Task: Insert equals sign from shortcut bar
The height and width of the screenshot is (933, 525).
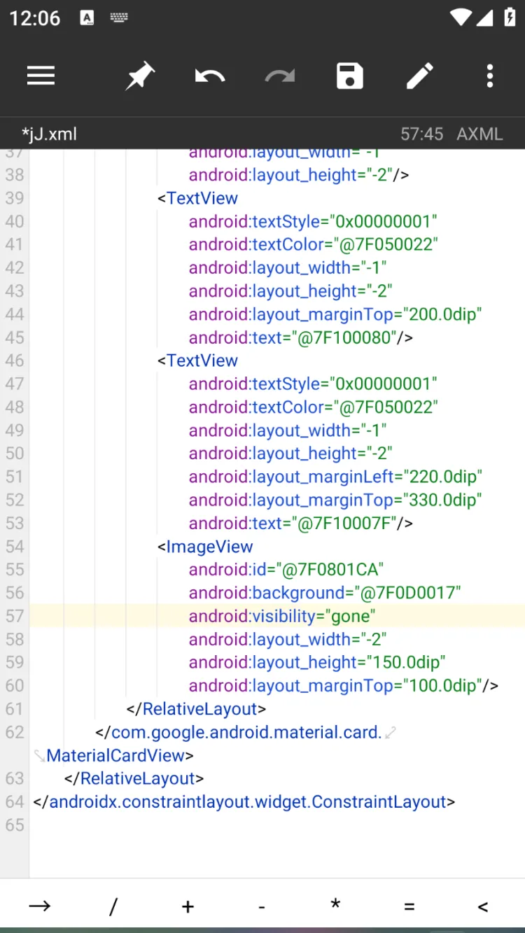Action: [x=409, y=906]
